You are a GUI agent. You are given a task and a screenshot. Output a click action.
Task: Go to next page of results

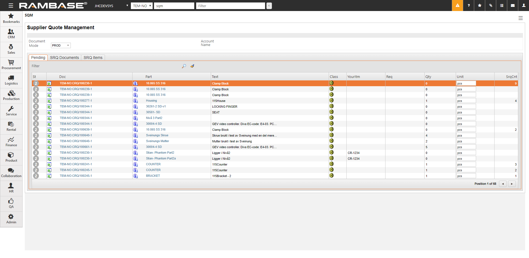512,184
